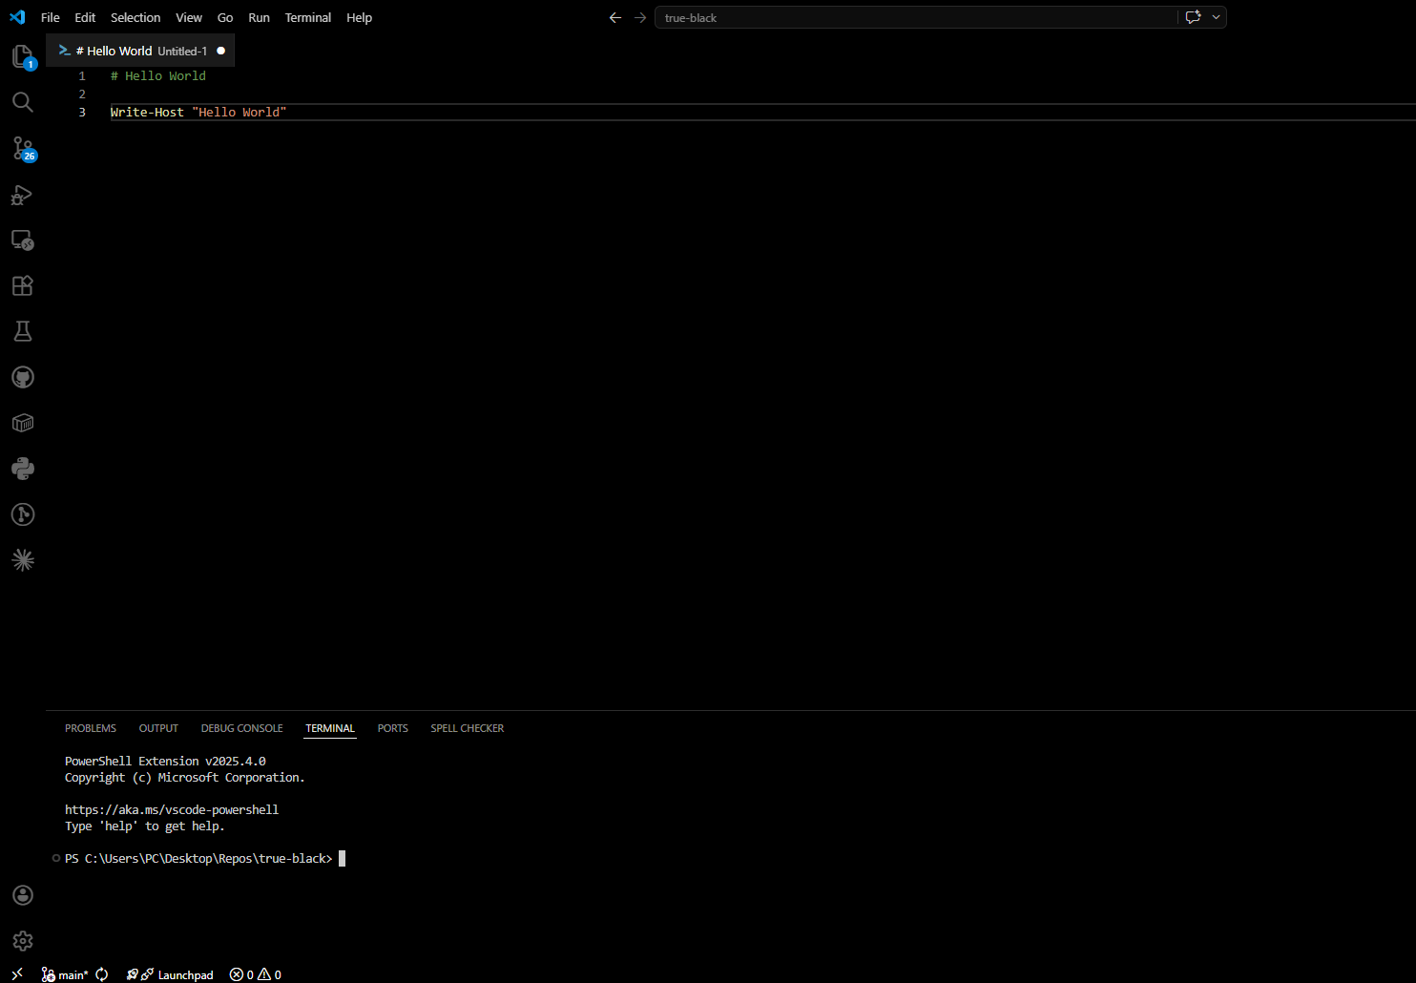Select the Untitled-1 editor tab
Image resolution: width=1416 pixels, height=983 pixels.
140,51
